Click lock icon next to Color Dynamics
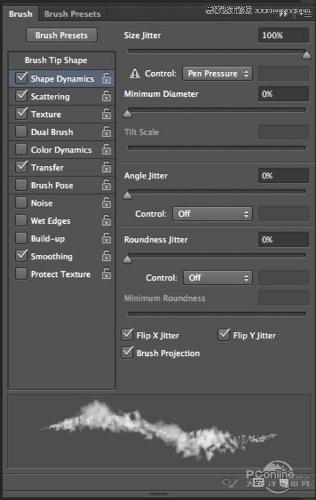 tap(107, 149)
